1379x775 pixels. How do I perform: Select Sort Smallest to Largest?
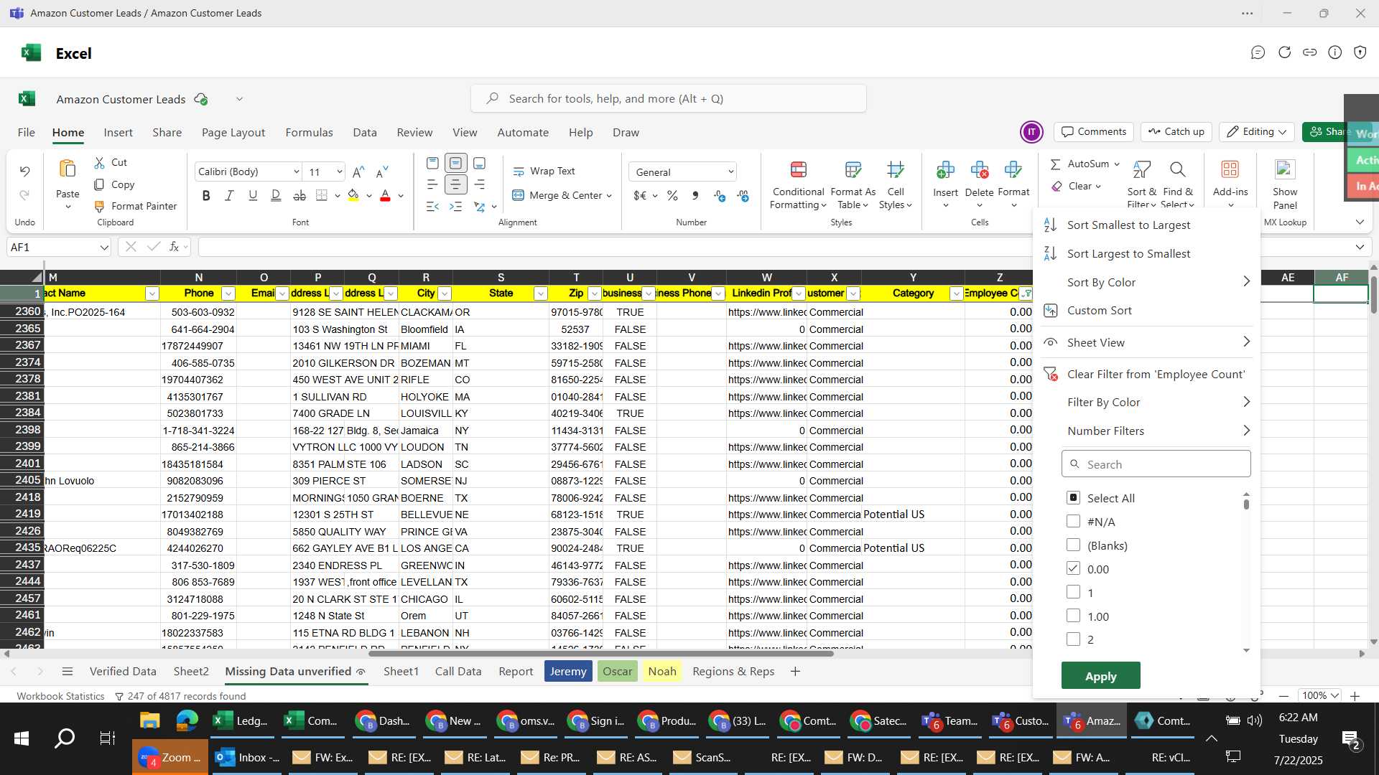[x=1128, y=225]
